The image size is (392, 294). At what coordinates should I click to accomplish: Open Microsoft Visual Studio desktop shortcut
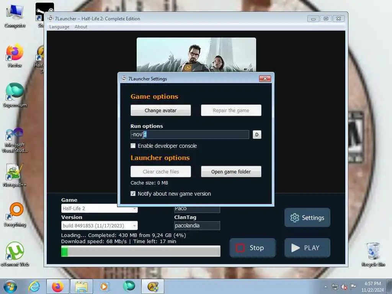(15, 140)
